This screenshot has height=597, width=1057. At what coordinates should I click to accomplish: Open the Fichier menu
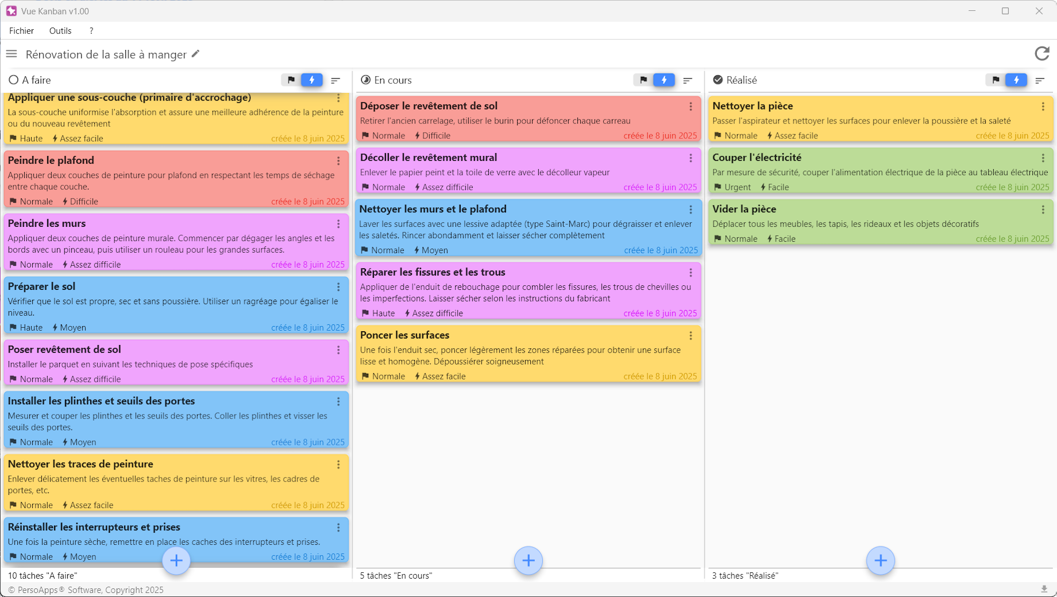coord(21,31)
